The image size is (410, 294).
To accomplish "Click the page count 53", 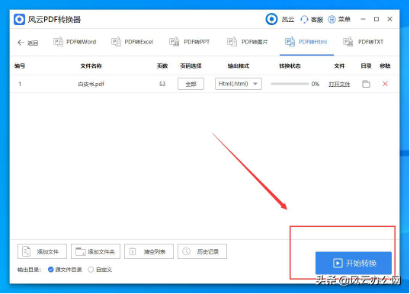I will [x=162, y=84].
